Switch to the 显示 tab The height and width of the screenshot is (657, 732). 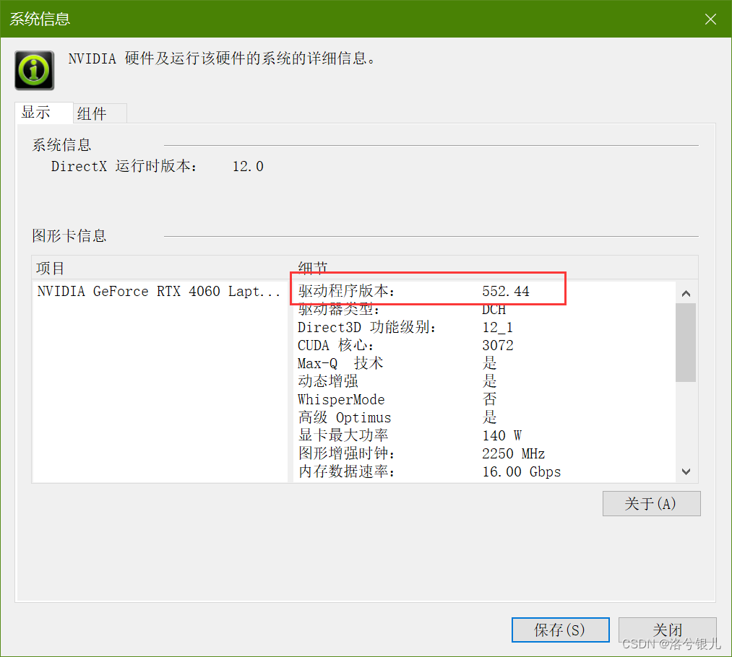pyautogui.click(x=44, y=113)
